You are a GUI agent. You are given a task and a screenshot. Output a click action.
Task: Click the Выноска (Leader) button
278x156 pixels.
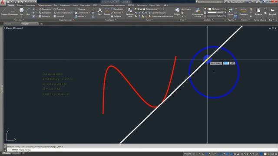(116, 13)
